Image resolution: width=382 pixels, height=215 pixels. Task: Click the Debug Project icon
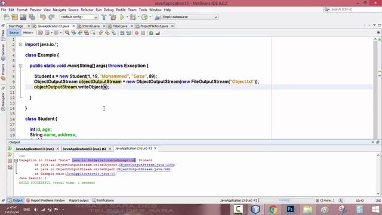point(133,17)
